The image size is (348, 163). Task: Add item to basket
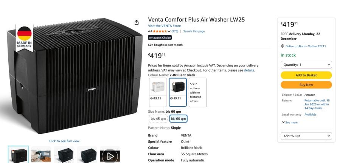coord(306,75)
